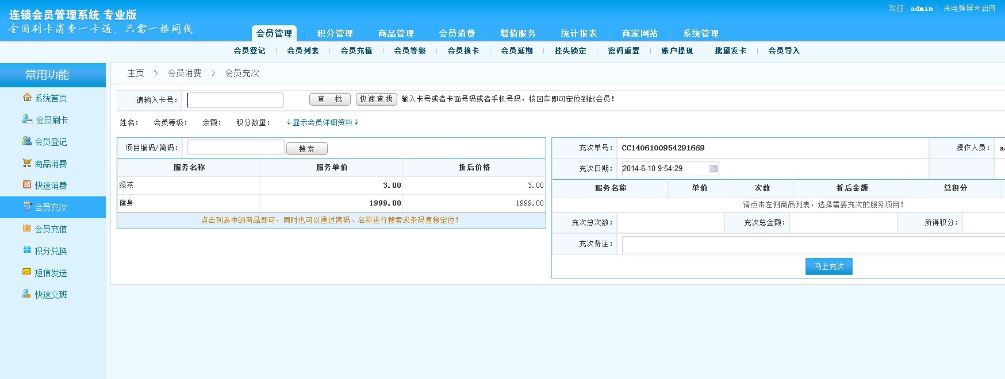
Task: Click the 主页 breadcrumb link
Action: click(136, 73)
